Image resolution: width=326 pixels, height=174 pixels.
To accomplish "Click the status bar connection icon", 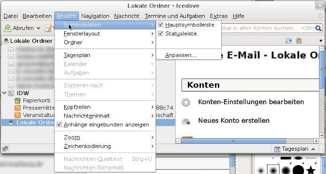I will 5,148.
